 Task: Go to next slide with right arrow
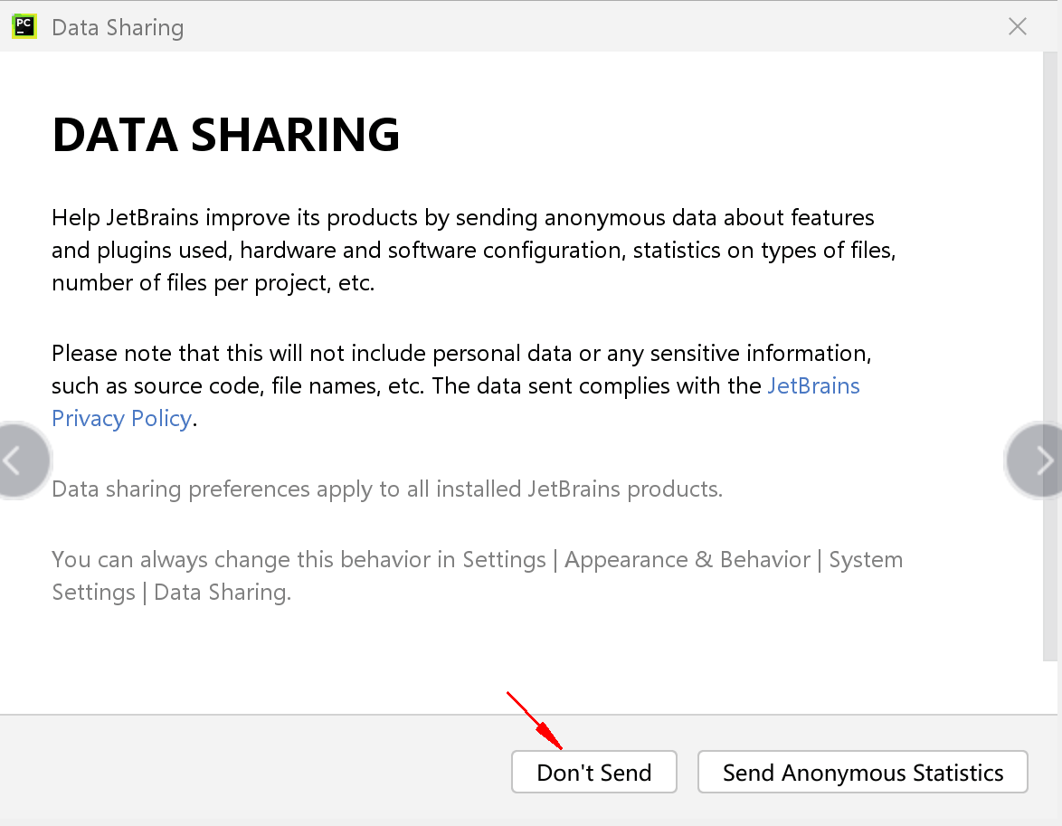click(x=1036, y=460)
